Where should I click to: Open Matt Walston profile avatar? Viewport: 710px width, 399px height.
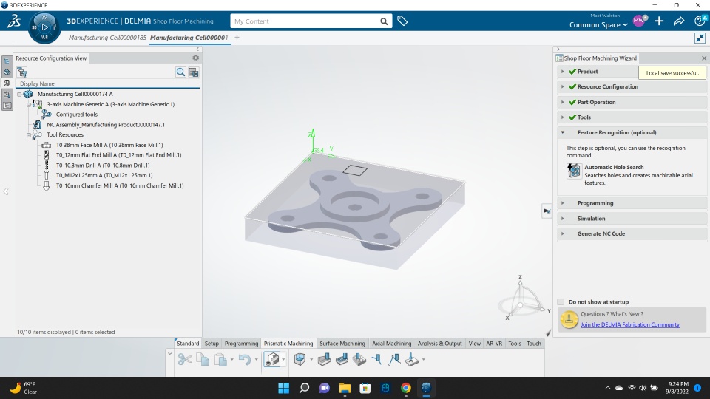coord(639,21)
